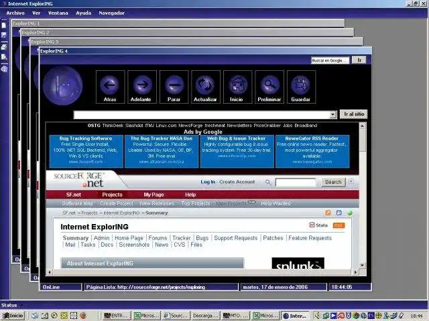Viewport: 429px width, 321px height.
Task: Save the page with Guardar
Action: 301,87
